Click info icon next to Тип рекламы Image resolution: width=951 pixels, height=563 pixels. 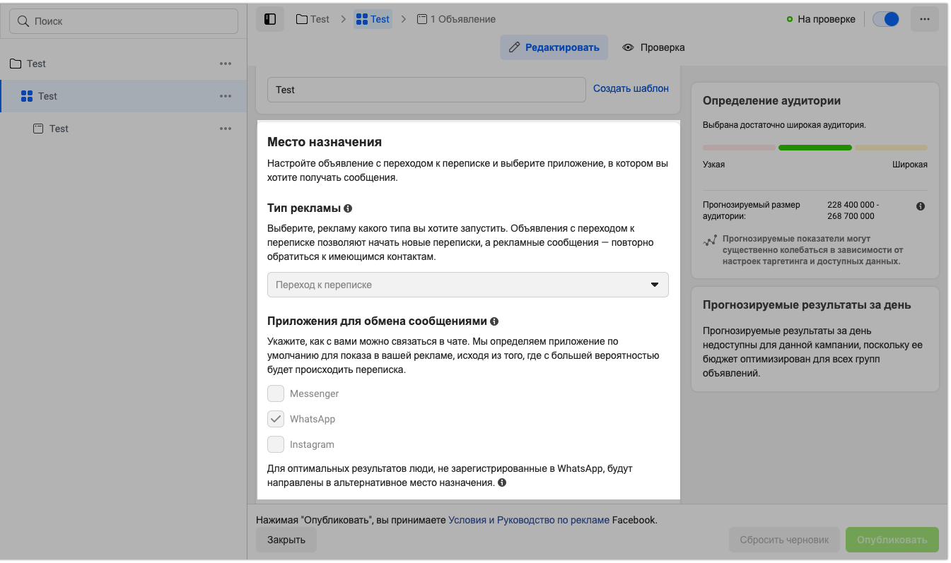click(348, 208)
